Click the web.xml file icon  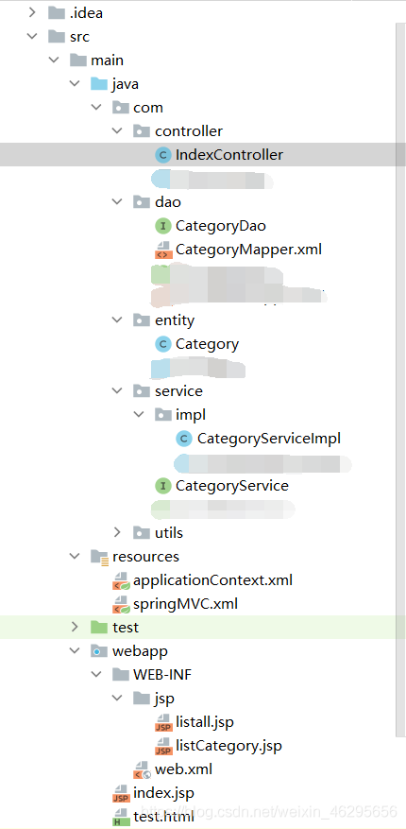pos(142,769)
